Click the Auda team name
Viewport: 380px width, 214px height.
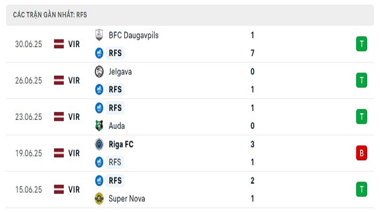coord(116,126)
